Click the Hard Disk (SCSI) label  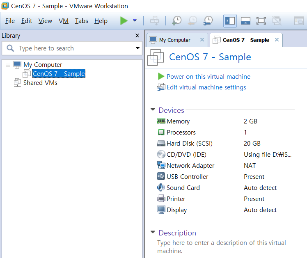tap(190, 144)
